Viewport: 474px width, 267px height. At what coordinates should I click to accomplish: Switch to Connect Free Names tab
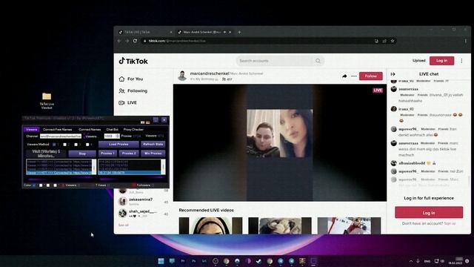click(58, 129)
